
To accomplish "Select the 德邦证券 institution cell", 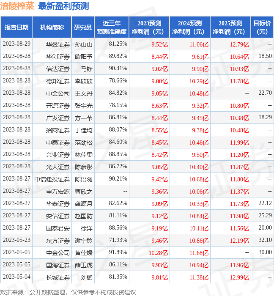I will pyautogui.click(x=52, y=81).
